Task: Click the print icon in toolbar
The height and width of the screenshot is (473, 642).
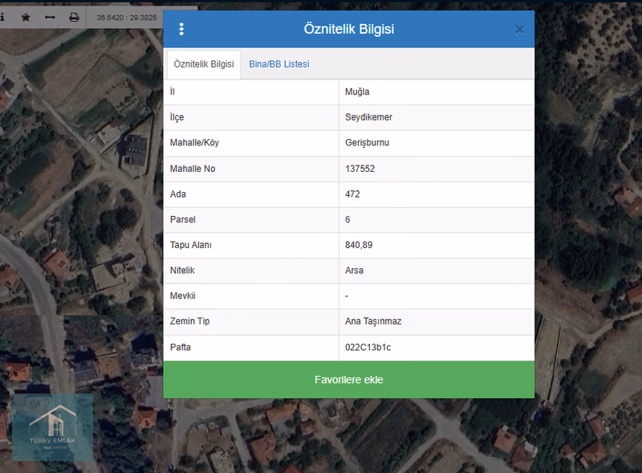Action: [74, 17]
